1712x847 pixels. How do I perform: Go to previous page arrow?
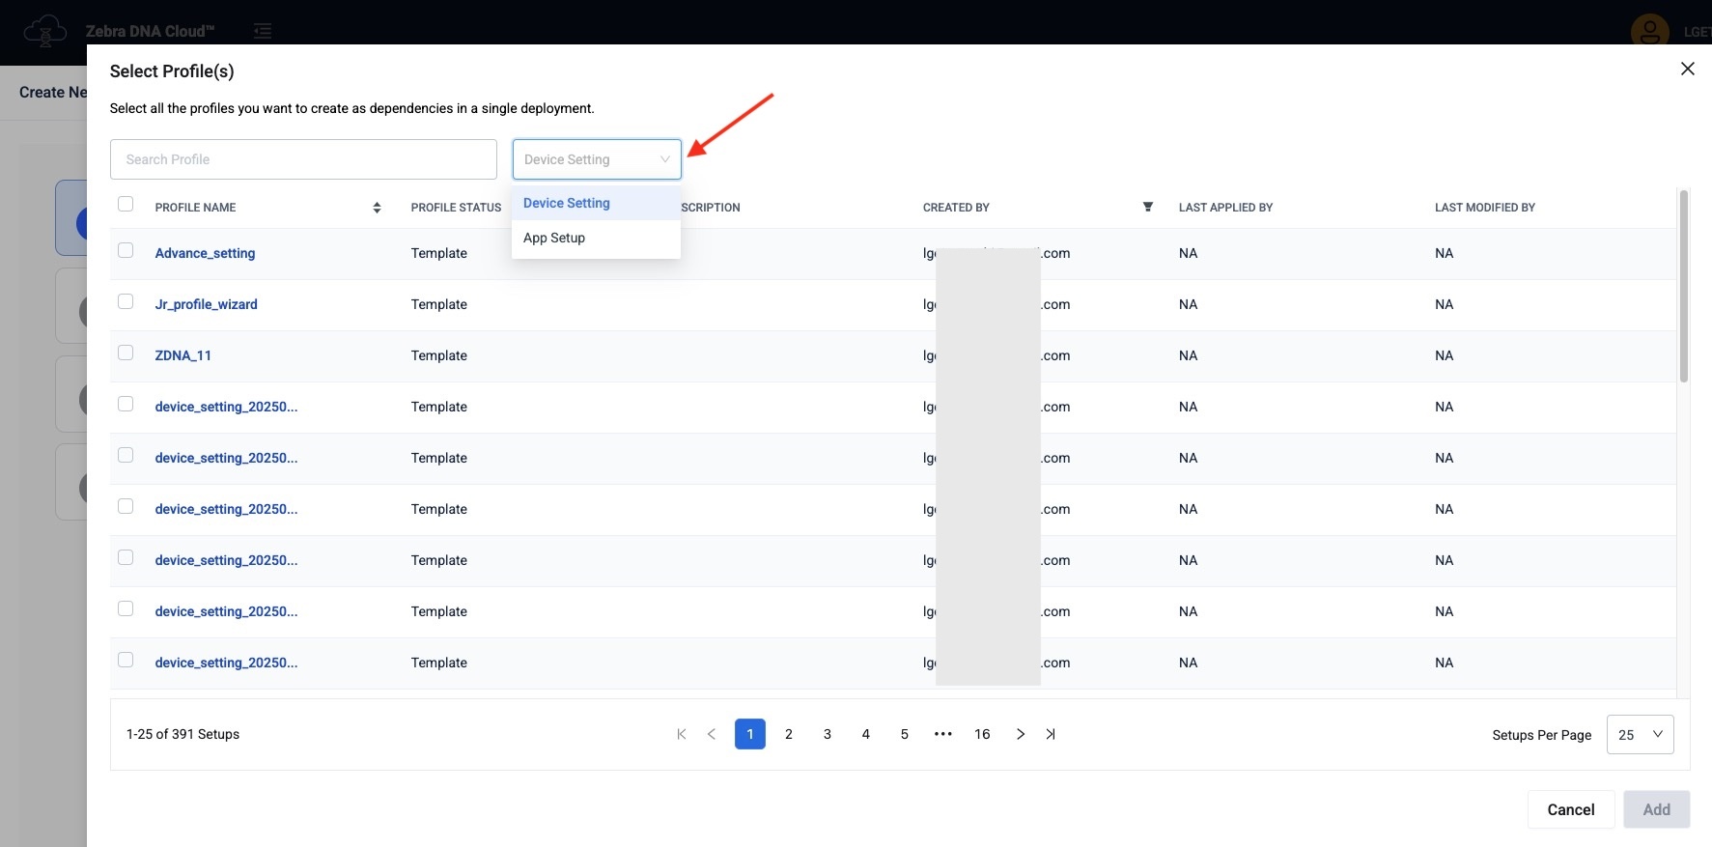point(712,734)
